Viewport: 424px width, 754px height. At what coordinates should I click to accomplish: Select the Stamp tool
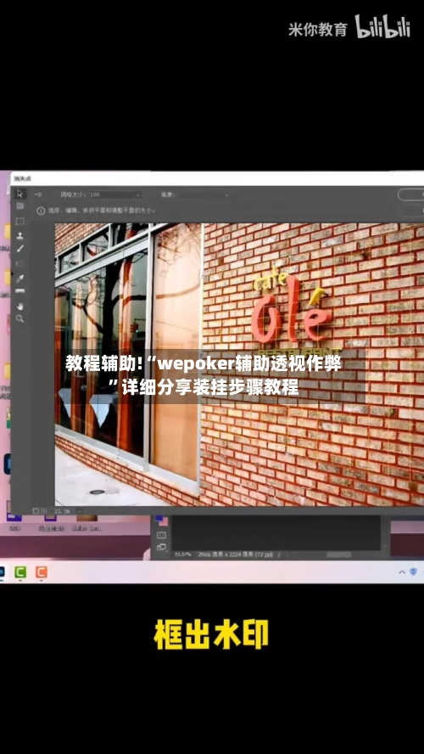point(20,236)
